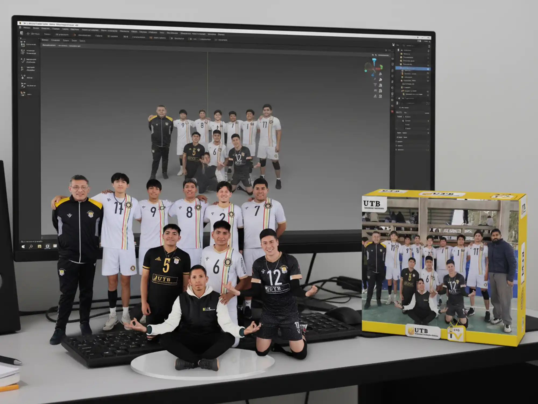Click the zoom magnifier icon beside viewport gizmo
538x404 pixels.
point(380,80)
